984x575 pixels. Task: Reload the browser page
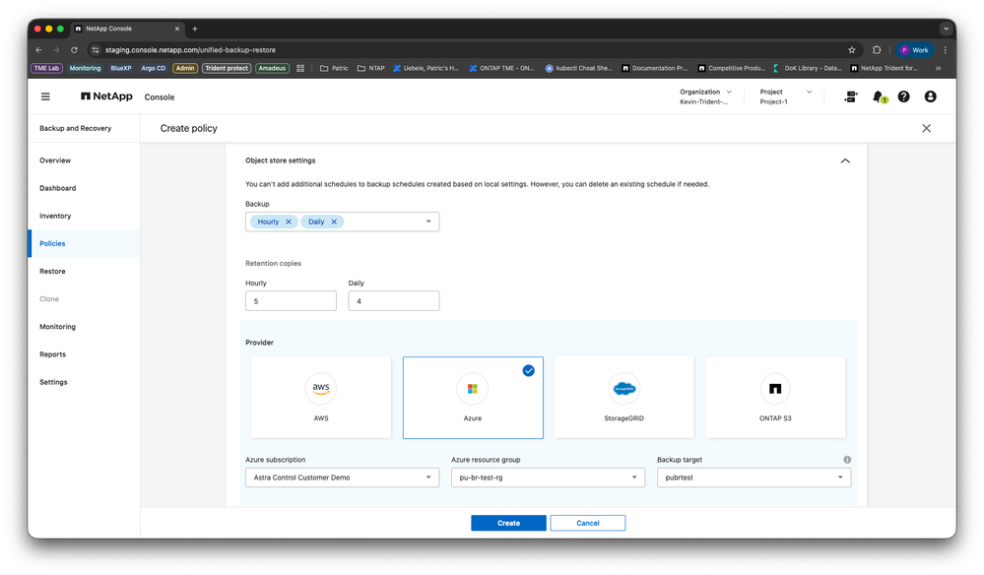[74, 50]
